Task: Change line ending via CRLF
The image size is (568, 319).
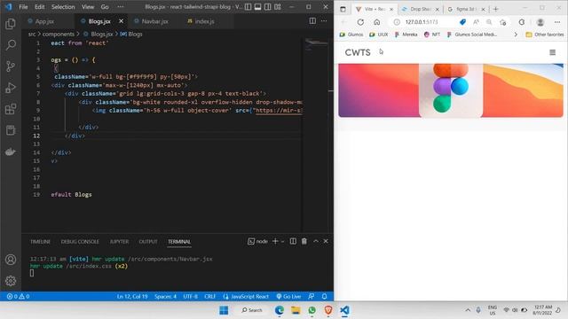Action: [x=209, y=296]
